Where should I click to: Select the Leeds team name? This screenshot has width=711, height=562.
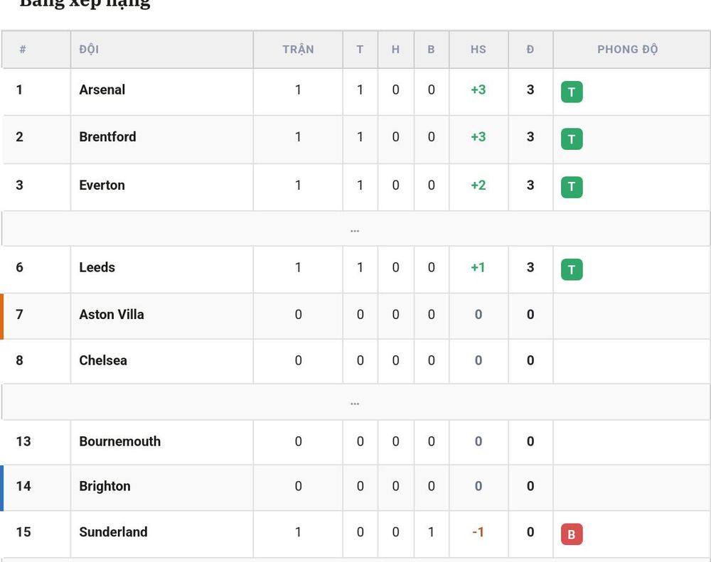[x=97, y=267]
